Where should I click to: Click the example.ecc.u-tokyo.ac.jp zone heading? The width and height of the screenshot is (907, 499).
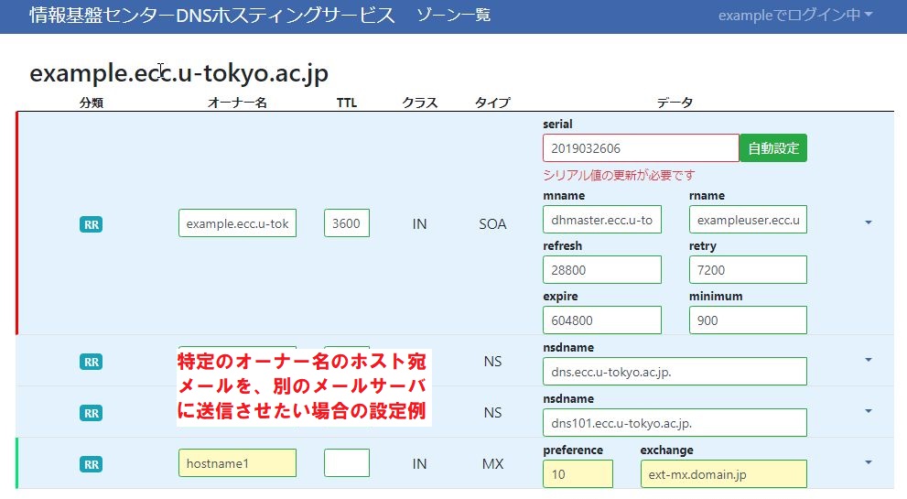click(178, 73)
